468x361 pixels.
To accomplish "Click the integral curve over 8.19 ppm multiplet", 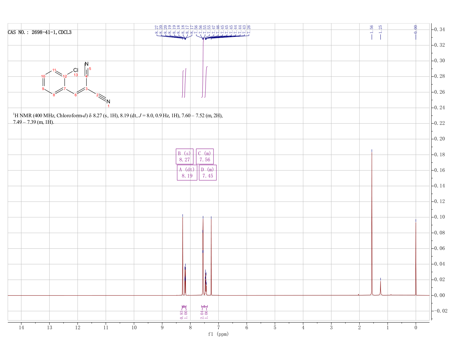I will pos(185,83).
